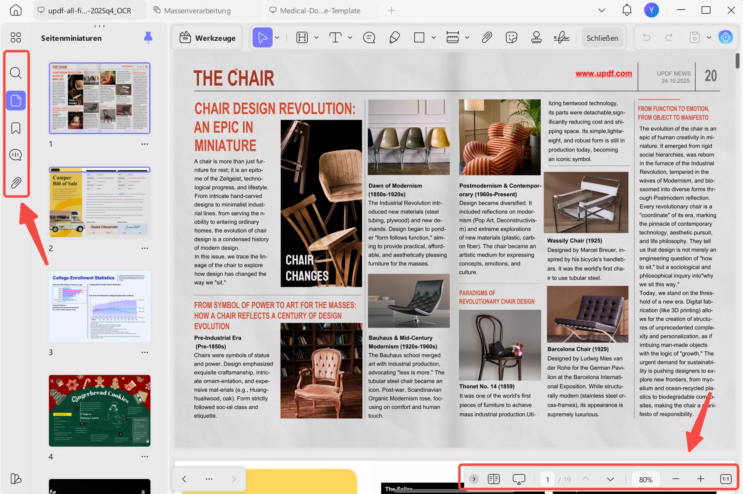The width and height of the screenshot is (743, 494).
Task: Toggle the page thumbnails sidebar view
Action: pos(15,100)
